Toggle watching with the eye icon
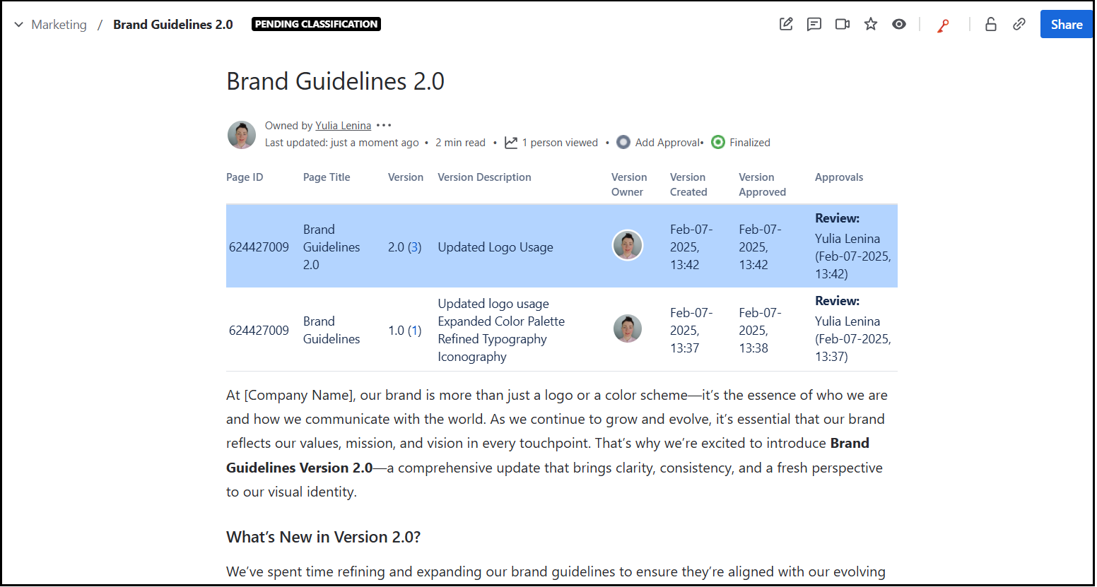Image resolution: width=1097 pixels, height=587 pixels. 898,23
